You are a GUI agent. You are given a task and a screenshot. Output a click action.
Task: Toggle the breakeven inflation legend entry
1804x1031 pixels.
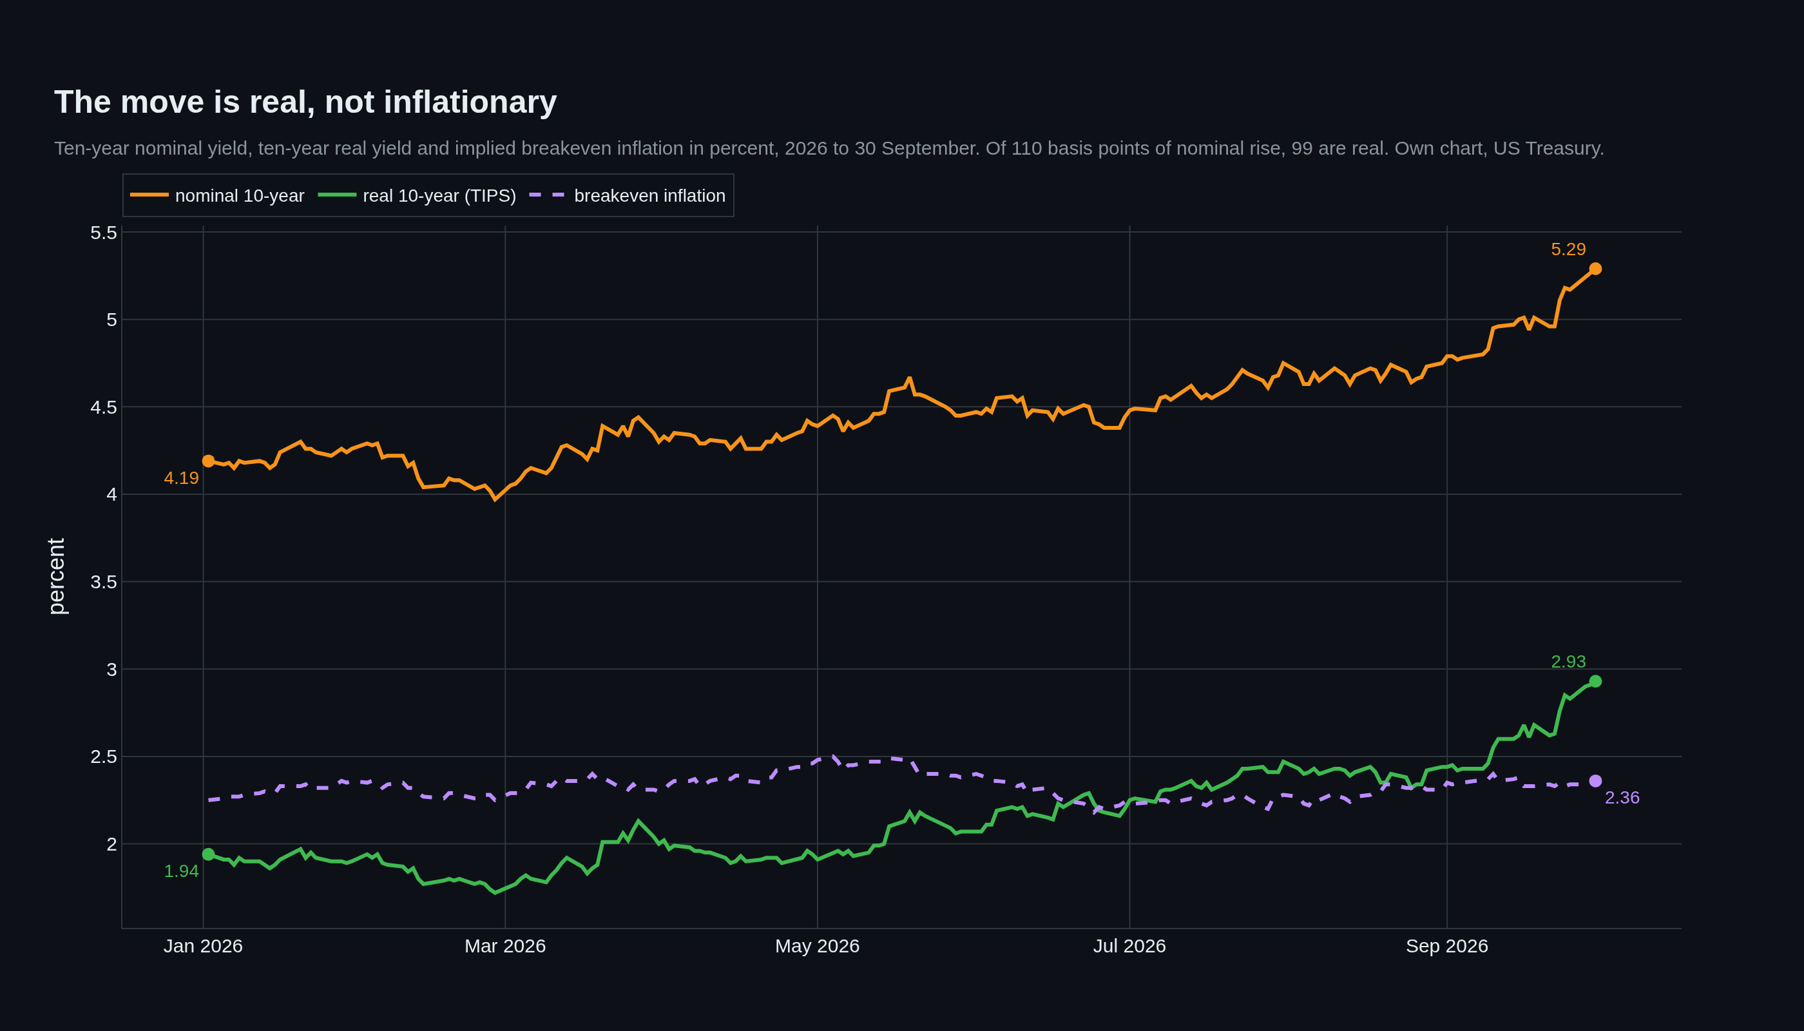pos(628,195)
